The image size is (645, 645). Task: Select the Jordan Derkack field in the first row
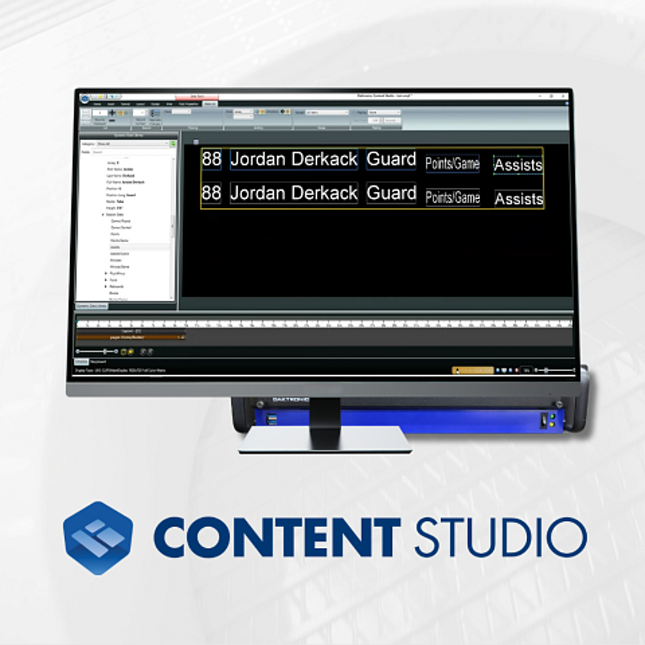(x=293, y=159)
